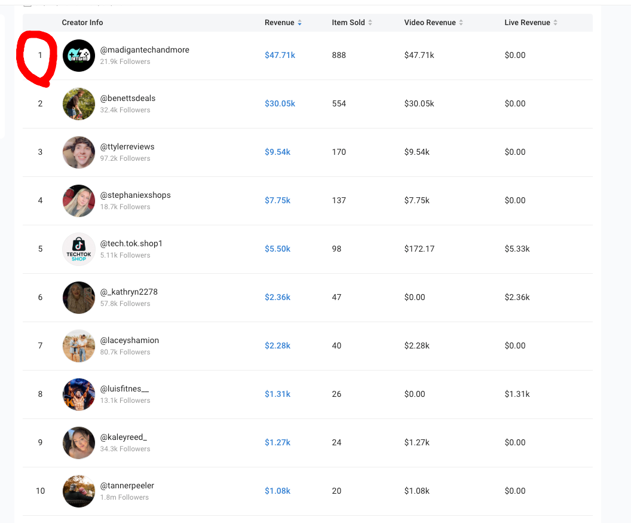Viewport: 631px width, 523px height.
Task: Click the Revenue column sort icon
Action: 299,23
